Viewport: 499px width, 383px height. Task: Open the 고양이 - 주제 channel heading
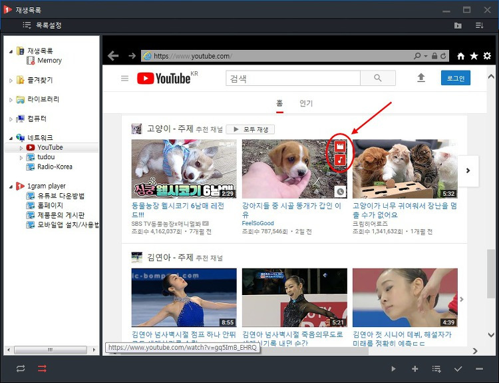170,129
